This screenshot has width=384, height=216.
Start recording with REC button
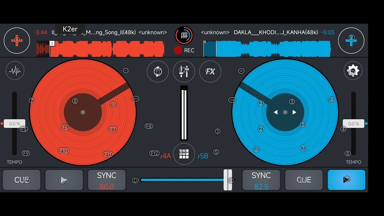click(184, 50)
